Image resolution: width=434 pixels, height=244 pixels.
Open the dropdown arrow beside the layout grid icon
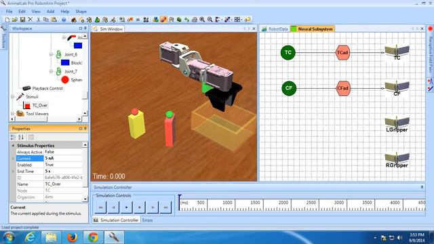(x=242, y=20)
